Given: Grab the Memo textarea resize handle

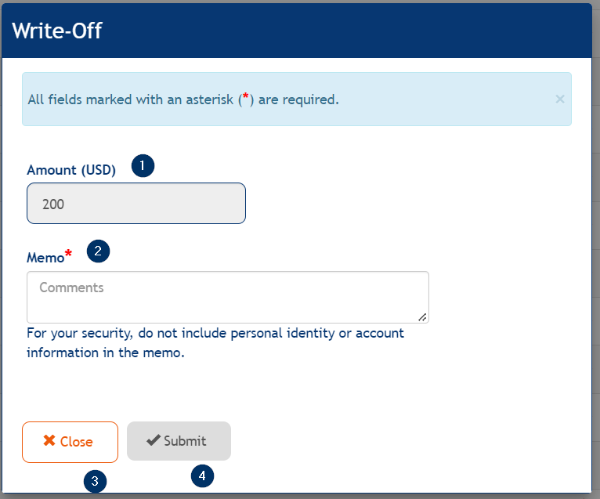Looking at the screenshot, I should coord(422,317).
